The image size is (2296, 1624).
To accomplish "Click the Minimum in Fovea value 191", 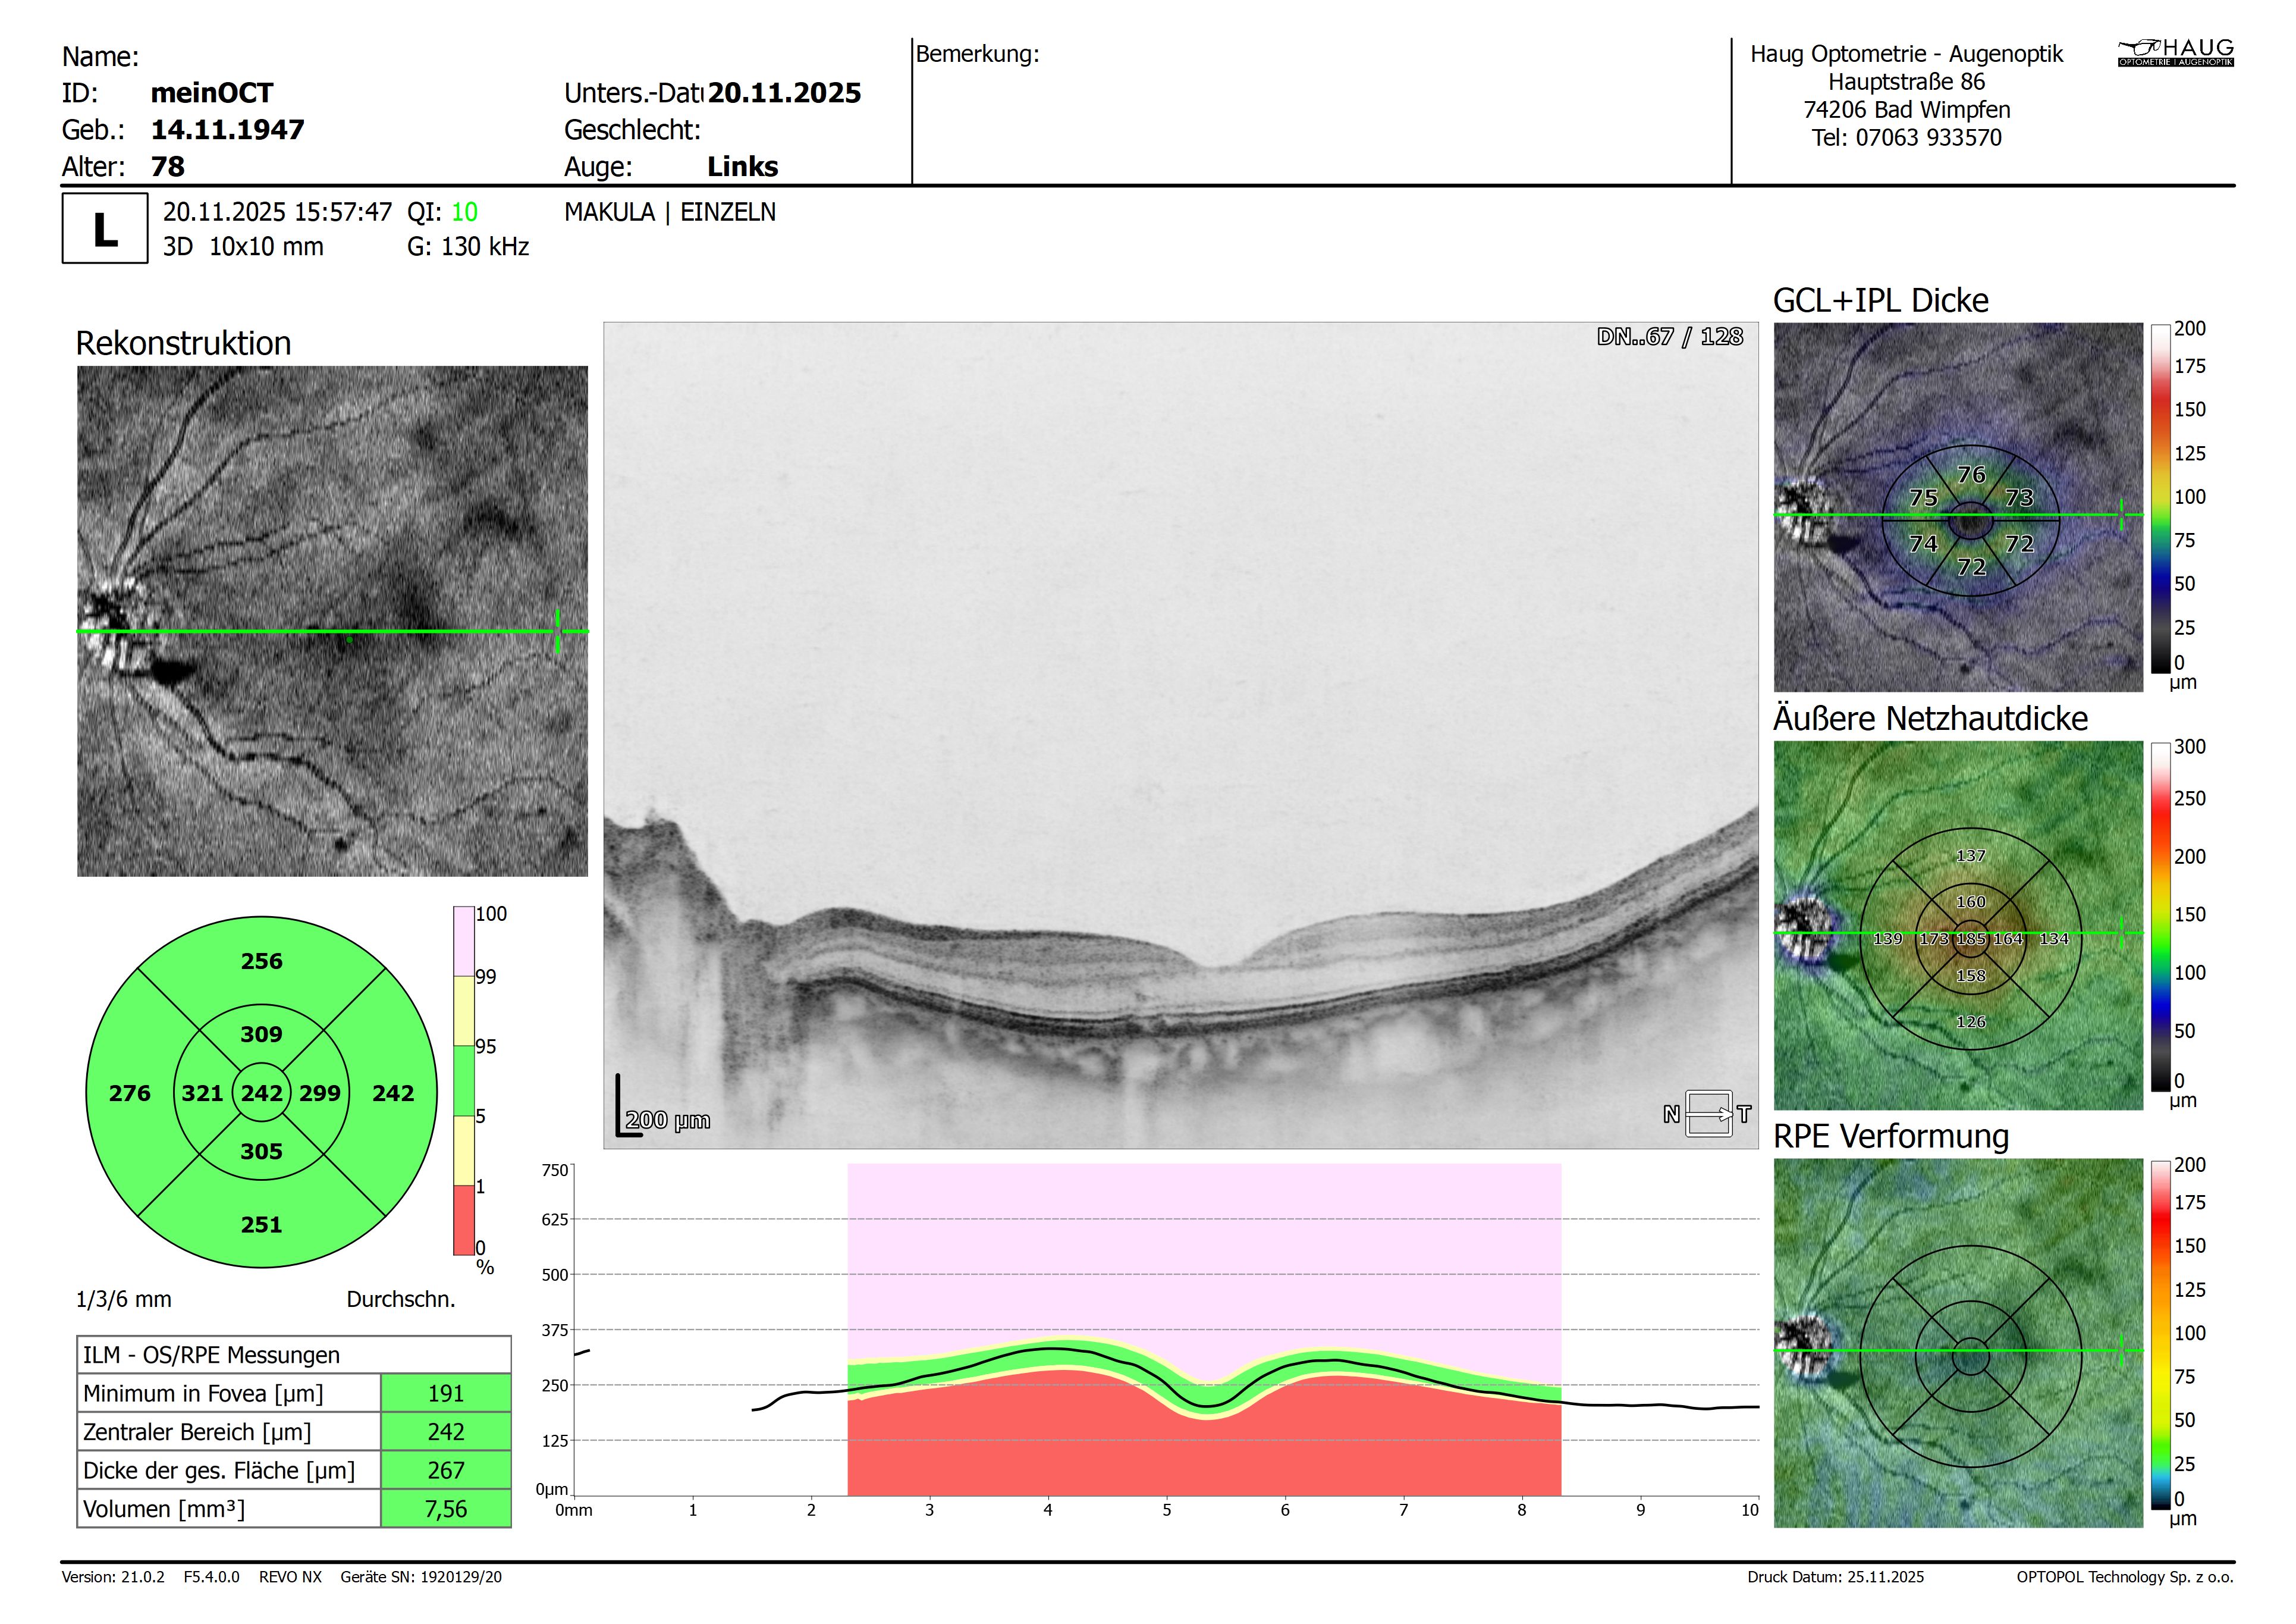I will pyautogui.click(x=445, y=1393).
